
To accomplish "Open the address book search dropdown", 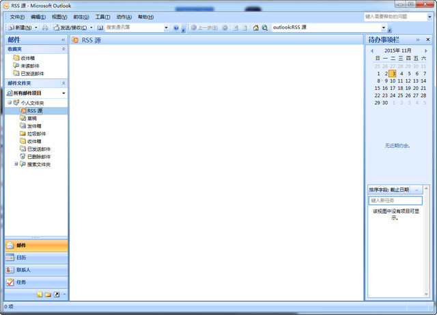I will 166,27.
